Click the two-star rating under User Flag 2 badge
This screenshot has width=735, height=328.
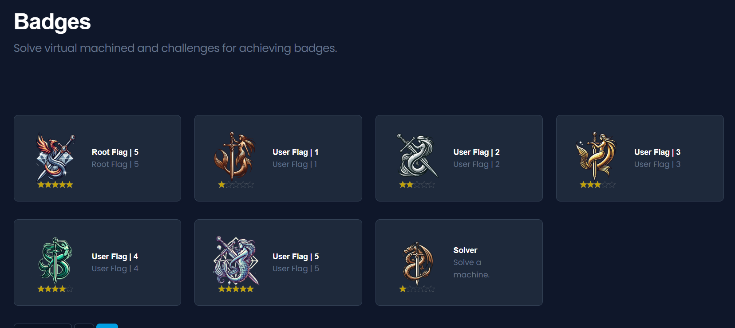pyautogui.click(x=417, y=185)
